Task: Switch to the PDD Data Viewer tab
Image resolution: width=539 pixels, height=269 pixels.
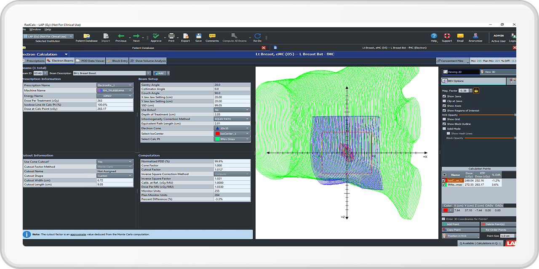Action: point(90,61)
